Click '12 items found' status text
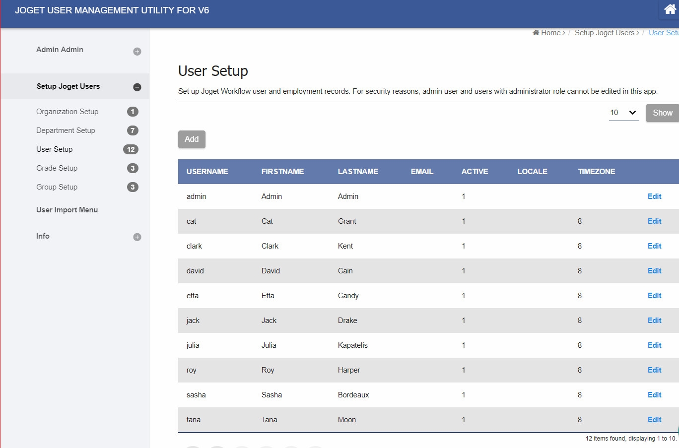Viewport: 679px width, 448px height. point(631,439)
